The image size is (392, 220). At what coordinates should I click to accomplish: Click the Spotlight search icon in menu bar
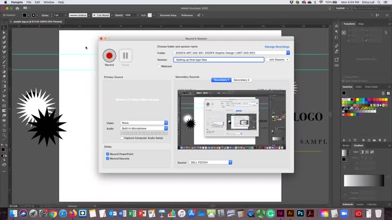(x=379, y=2)
